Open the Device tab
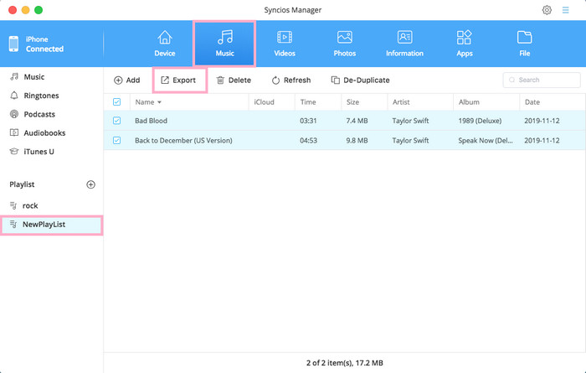 pos(165,44)
